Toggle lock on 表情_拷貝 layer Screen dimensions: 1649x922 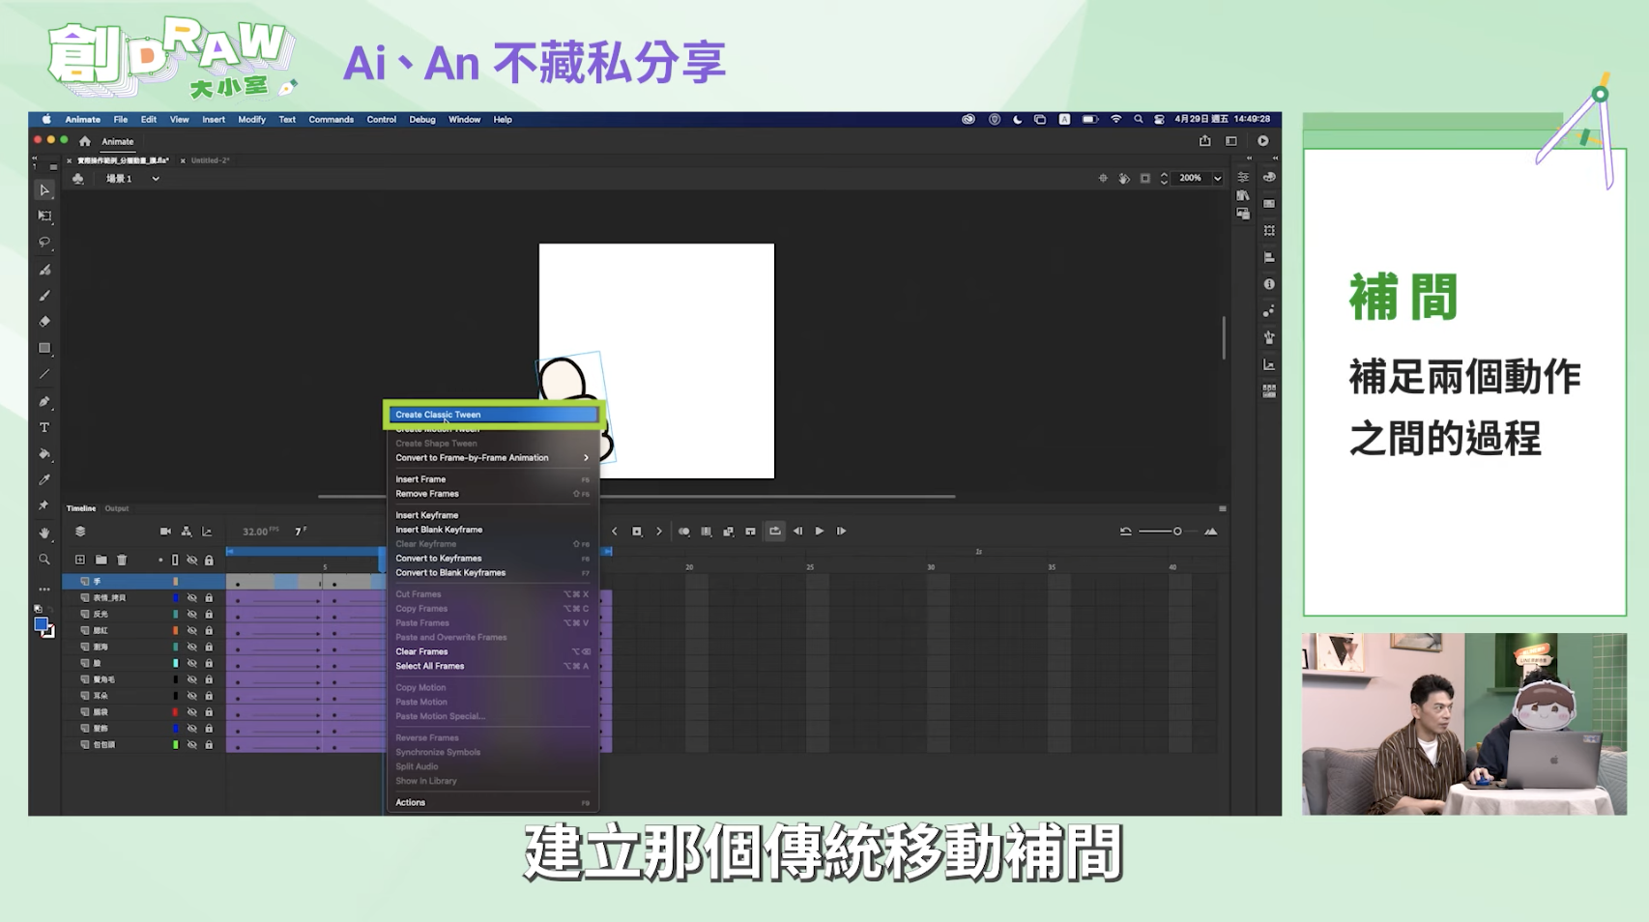click(209, 598)
